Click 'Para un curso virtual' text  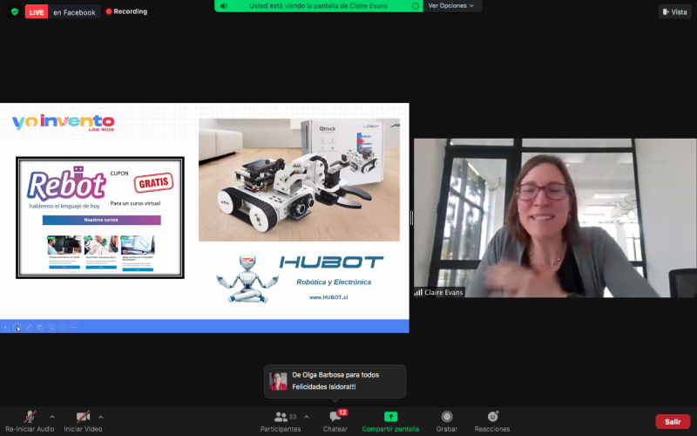point(135,203)
